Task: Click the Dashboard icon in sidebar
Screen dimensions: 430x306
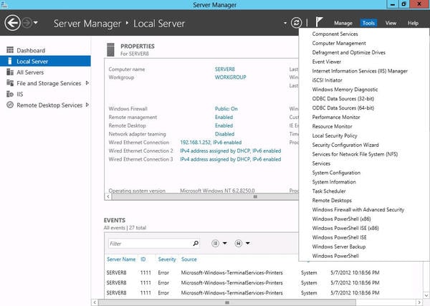Action: (x=10, y=50)
